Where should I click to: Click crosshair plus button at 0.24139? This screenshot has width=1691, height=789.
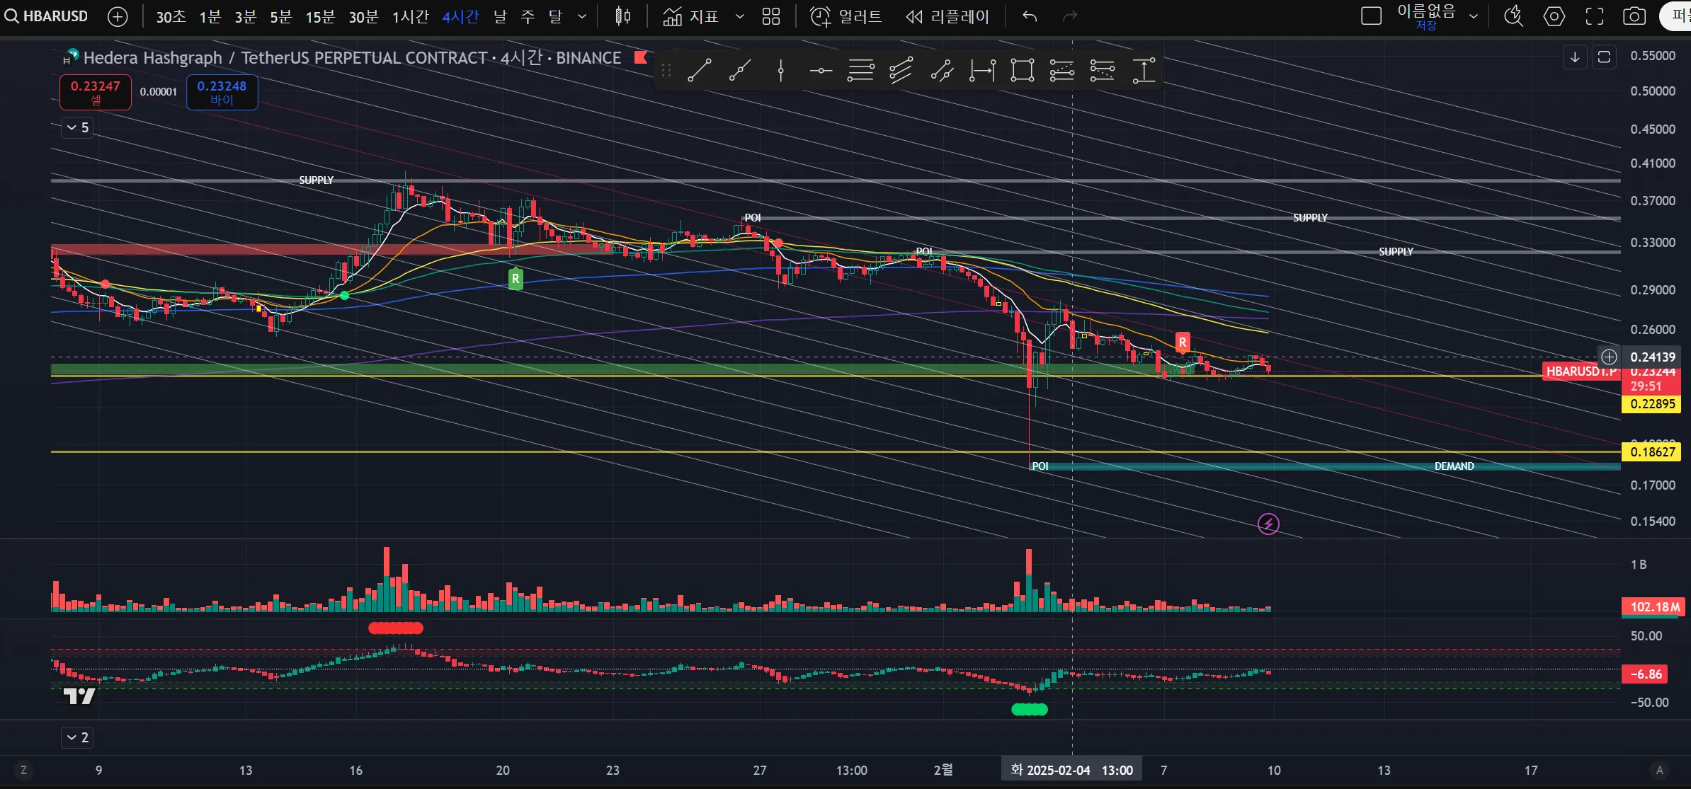pos(1609,357)
